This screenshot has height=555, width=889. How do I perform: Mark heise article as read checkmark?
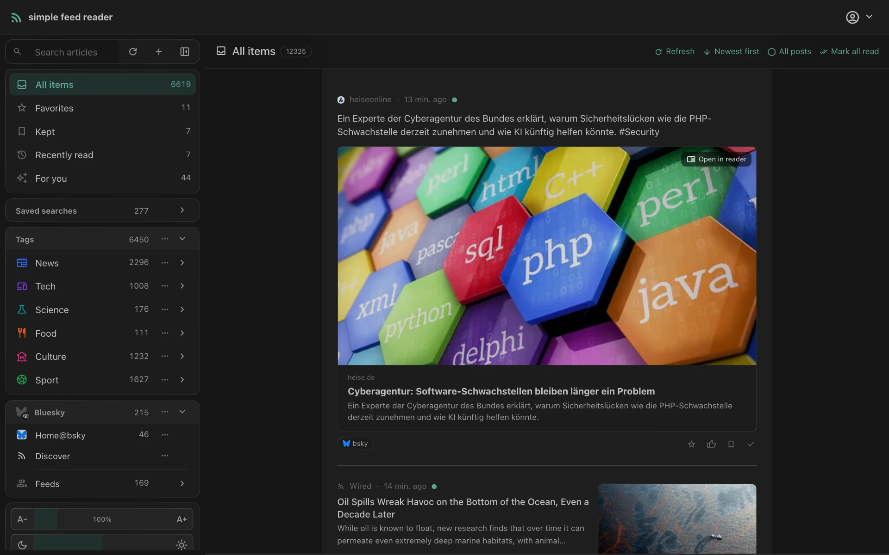pyautogui.click(x=751, y=444)
